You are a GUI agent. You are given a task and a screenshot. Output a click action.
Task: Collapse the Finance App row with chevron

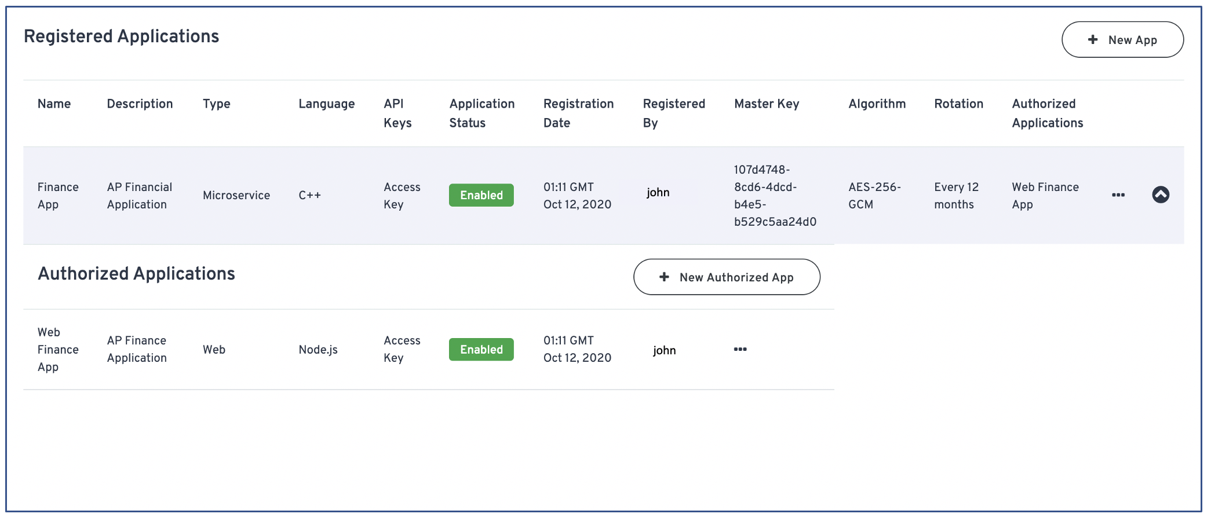click(x=1160, y=195)
